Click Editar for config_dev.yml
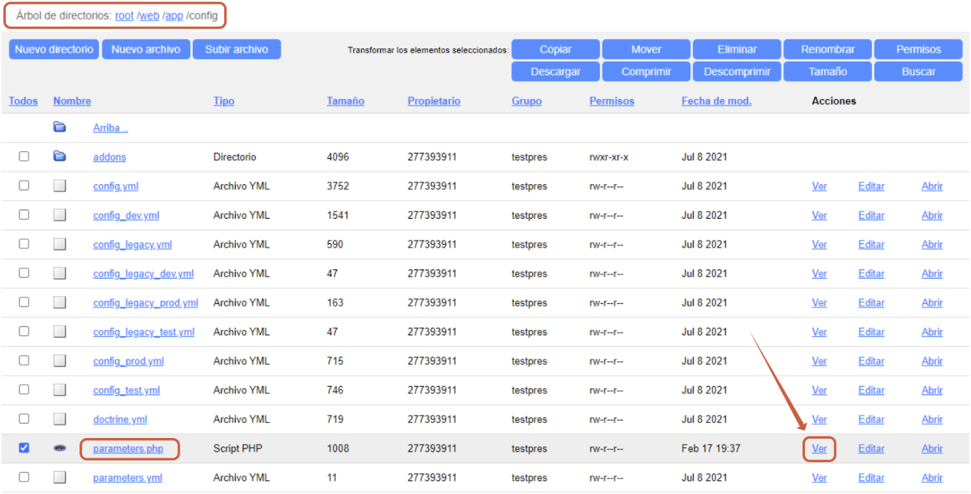This screenshot has height=494, width=971. (x=871, y=215)
